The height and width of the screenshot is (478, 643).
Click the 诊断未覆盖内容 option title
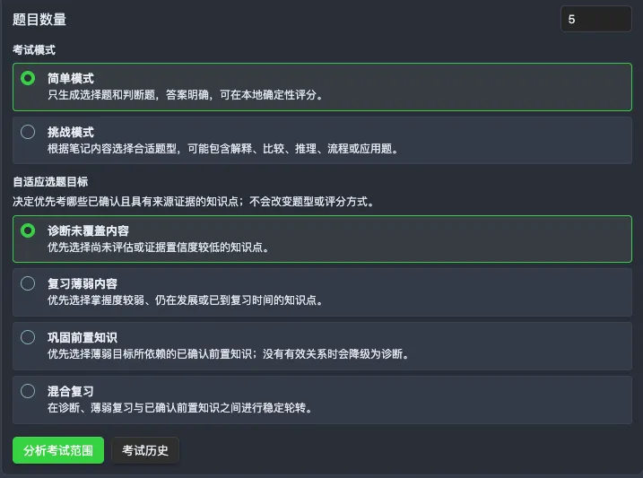(x=88, y=230)
